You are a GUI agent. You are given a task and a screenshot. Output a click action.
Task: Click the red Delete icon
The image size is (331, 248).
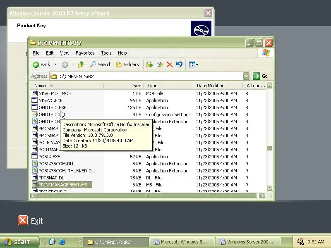(170, 64)
